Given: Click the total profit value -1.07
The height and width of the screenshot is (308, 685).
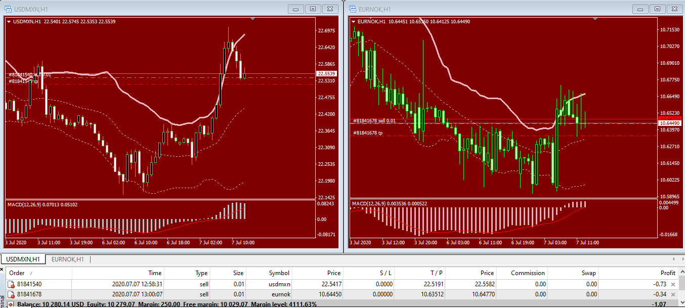Looking at the screenshot, I should pyautogui.click(x=659, y=304).
